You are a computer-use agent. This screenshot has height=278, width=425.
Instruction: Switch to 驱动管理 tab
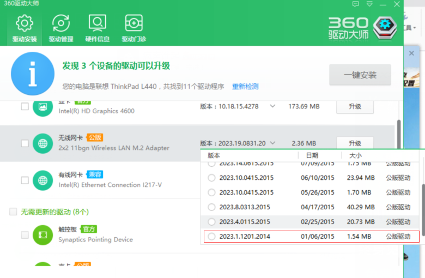(61, 28)
